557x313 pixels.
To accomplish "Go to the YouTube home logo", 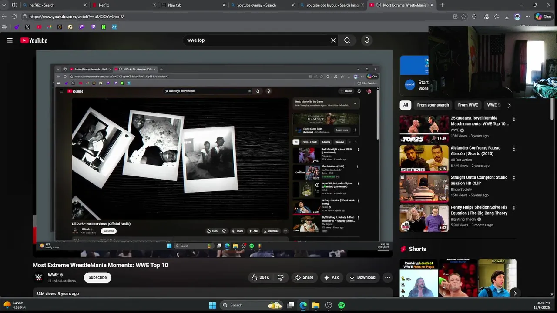I will pos(34,40).
